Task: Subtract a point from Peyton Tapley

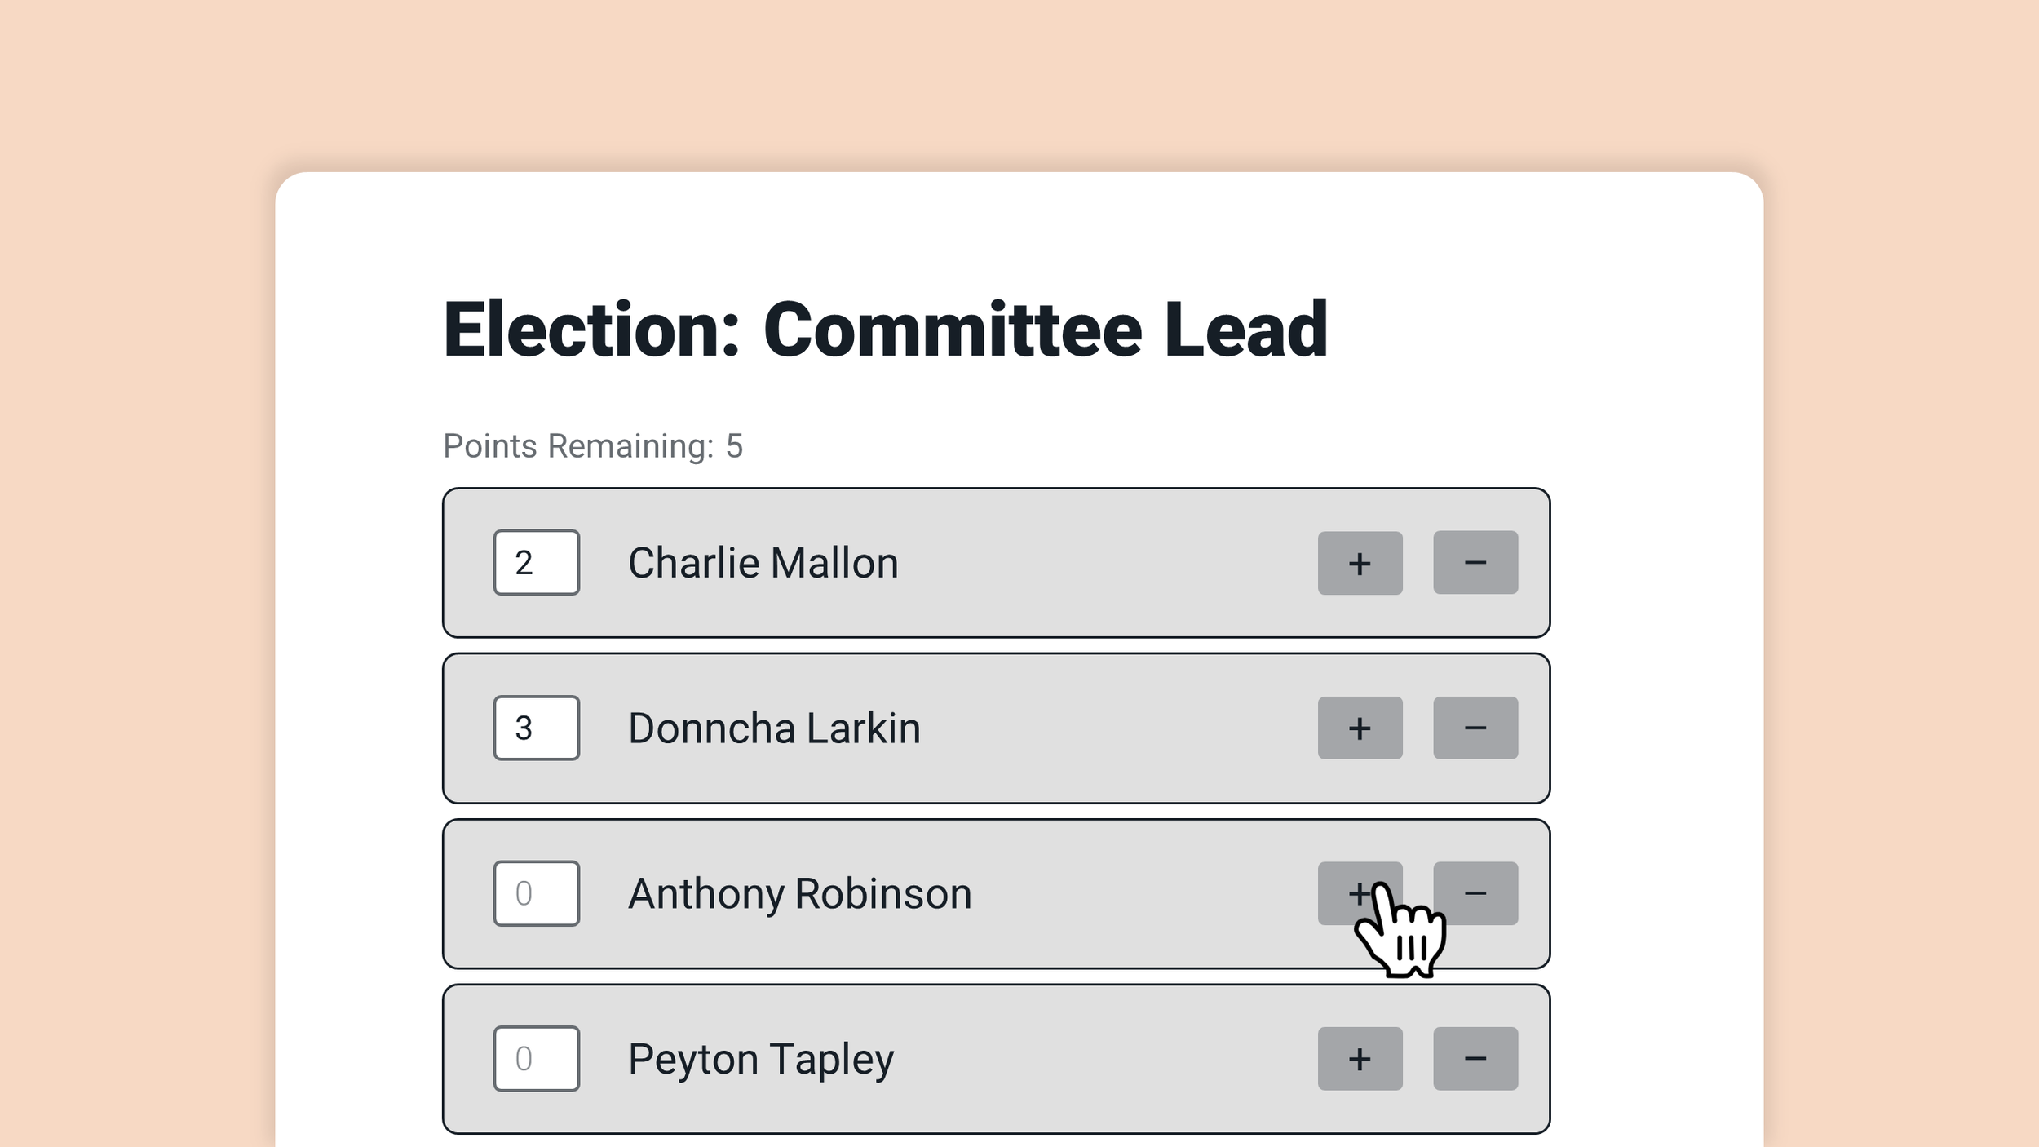Action: point(1475,1059)
